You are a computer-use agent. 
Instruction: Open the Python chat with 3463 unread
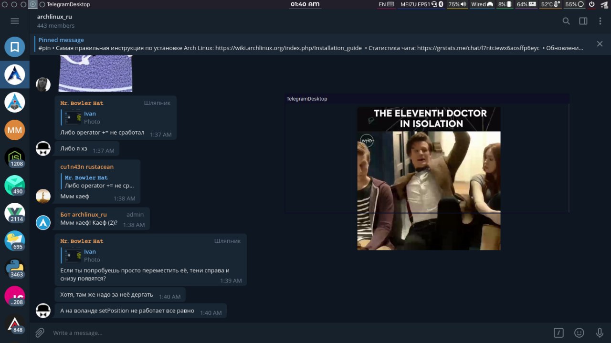coord(15,268)
